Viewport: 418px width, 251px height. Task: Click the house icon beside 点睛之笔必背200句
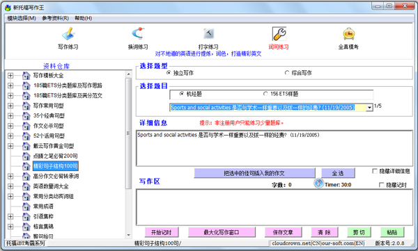click(26, 156)
